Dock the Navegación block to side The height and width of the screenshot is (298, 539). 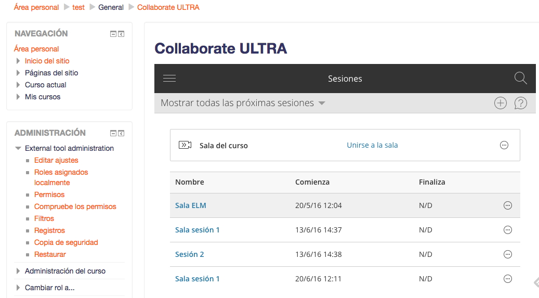121,34
